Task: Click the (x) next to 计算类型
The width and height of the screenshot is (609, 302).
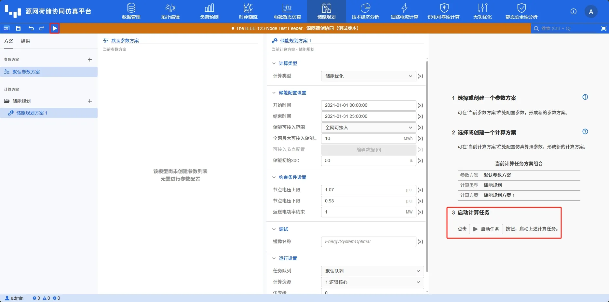Action: (x=420, y=76)
